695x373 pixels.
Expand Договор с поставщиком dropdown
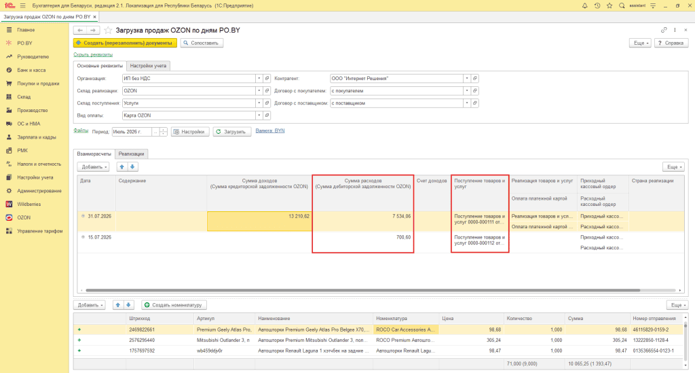coord(467,103)
